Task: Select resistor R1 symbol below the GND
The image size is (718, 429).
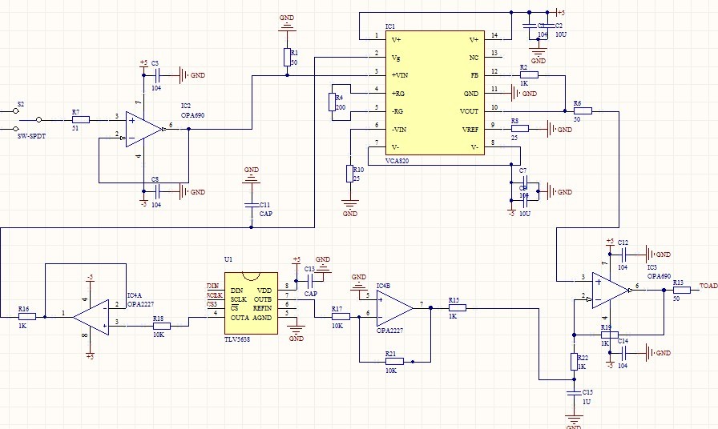Action: [x=287, y=58]
